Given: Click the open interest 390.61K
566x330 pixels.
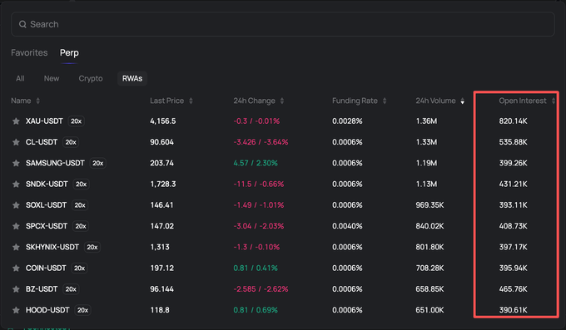Looking at the screenshot, I should click(x=513, y=310).
